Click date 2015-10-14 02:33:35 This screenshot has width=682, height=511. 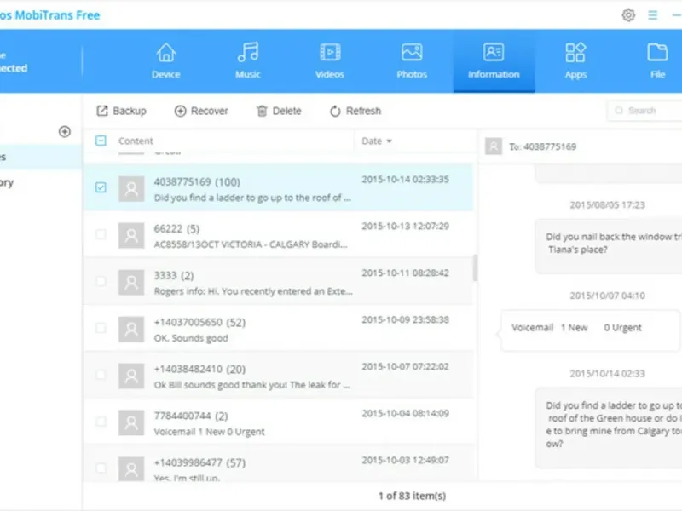tap(406, 179)
